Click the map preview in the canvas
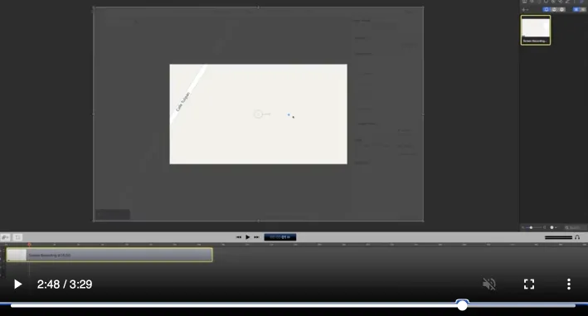This screenshot has width=588, height=316. point(259,114)
